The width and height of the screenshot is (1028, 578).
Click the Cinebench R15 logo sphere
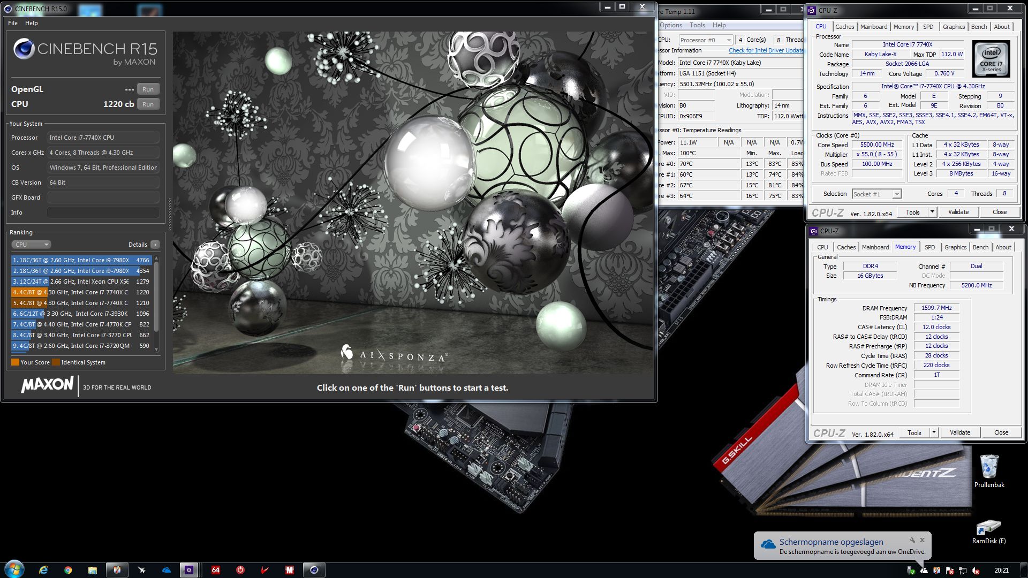[24, 49]
